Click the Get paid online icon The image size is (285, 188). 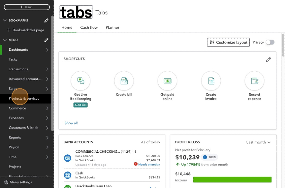[x=167, y=81]
